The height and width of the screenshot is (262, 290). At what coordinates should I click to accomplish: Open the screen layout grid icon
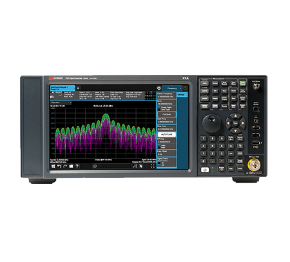tap(135, 166)
